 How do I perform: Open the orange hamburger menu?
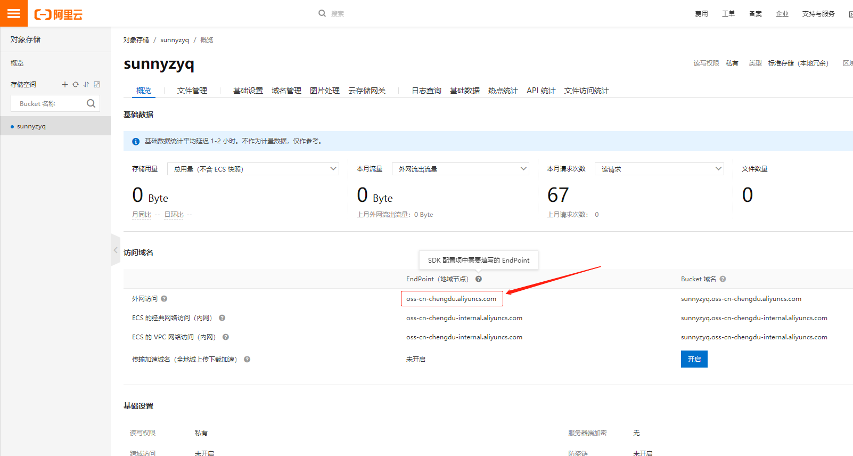tap(14, 13)
